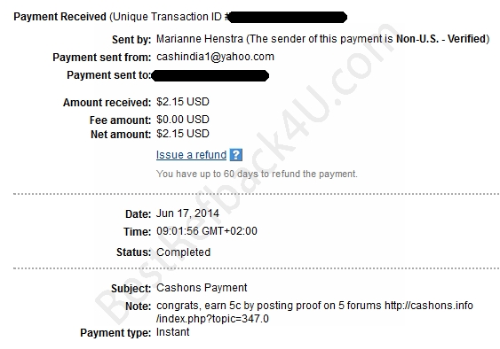The image size is (500, 349).
Task: Click the index.php?topic=347.0 line
Action: tap(212, 319)
